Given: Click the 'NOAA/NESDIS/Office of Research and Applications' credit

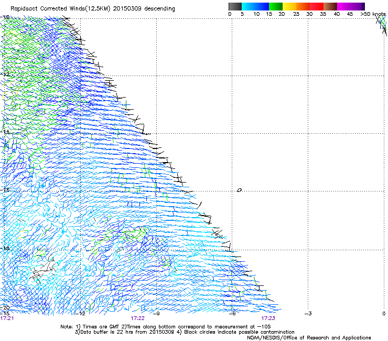Looking at the screenshot, I should pyautogui.click(x=309, y=338).
